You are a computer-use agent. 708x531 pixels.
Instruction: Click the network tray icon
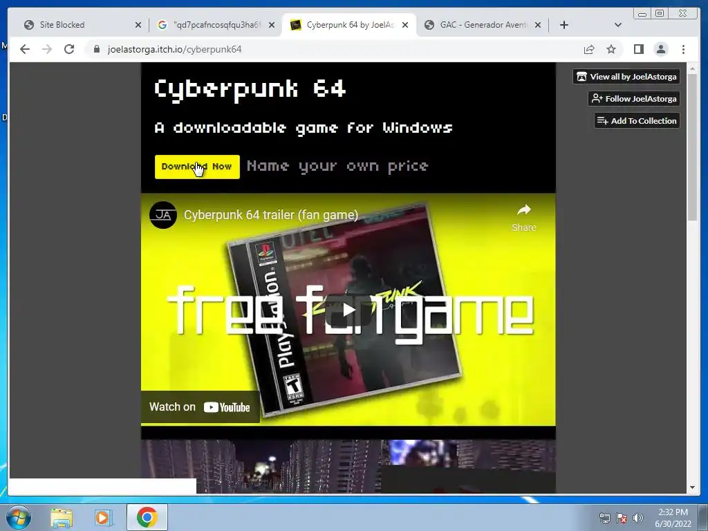(x=604, y=518)
